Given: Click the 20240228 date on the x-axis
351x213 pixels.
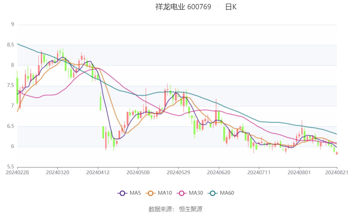Looking at the screenshot, I should [x=17, y=172].
